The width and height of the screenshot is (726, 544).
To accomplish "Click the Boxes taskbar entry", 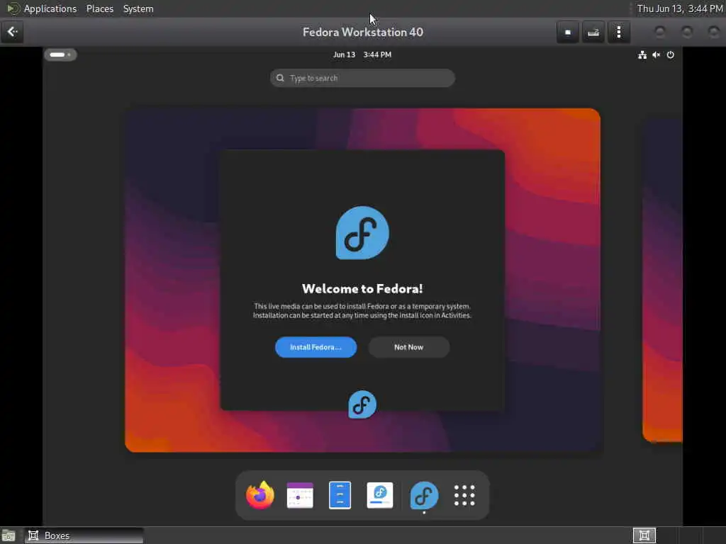I will click(x=84, y=535).
